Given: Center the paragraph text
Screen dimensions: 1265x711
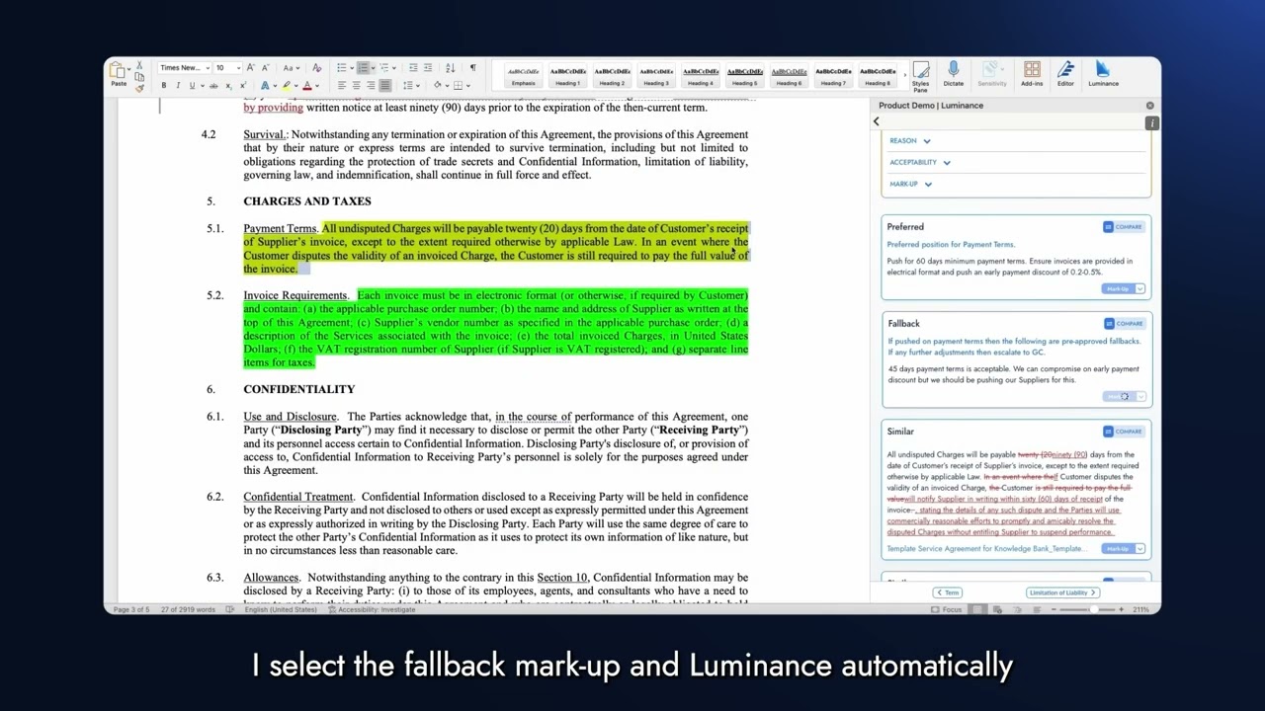Looking at the screenshot, I should coord(356,86).
